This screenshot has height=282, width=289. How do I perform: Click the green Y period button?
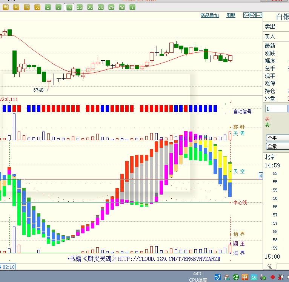click(x=132, y=7)
